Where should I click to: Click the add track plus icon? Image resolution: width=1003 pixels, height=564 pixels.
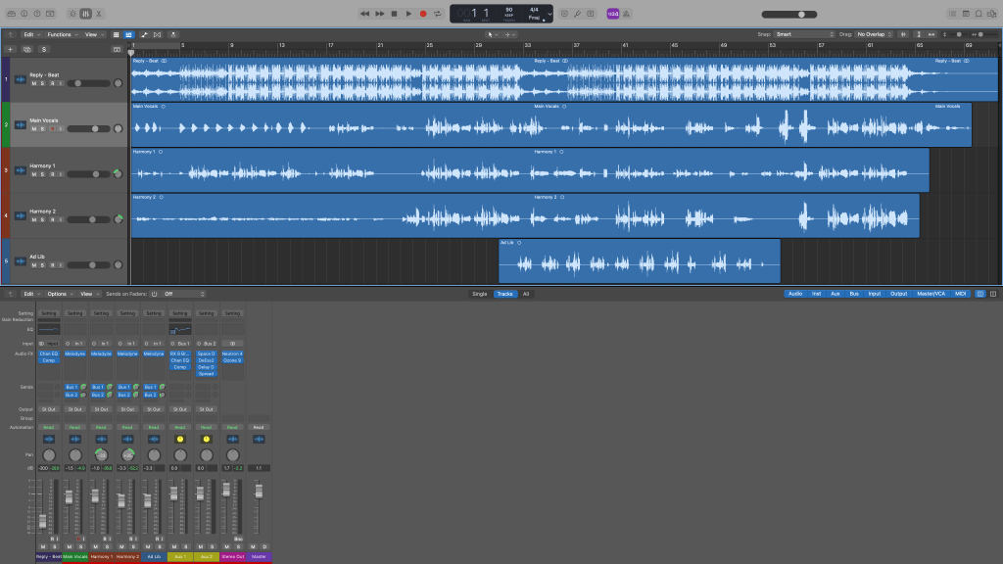11,48
